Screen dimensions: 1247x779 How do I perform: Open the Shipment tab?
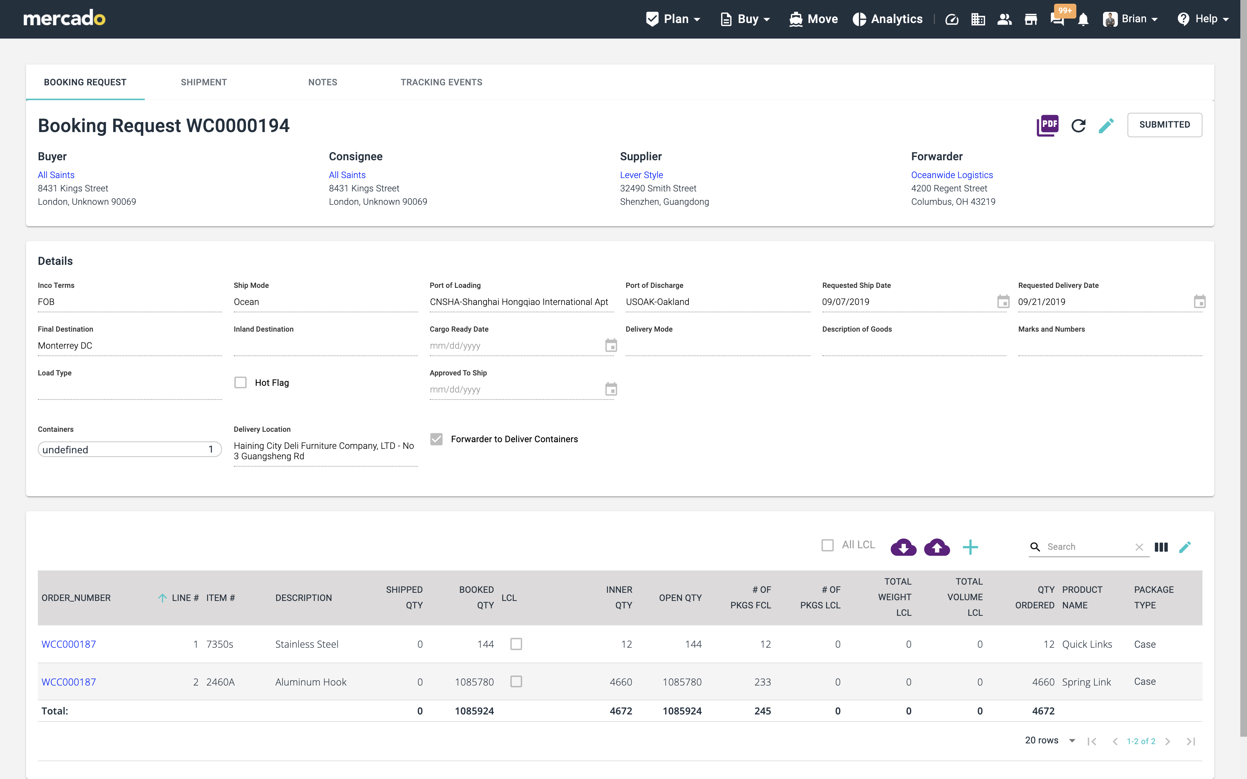coord(203,82)
